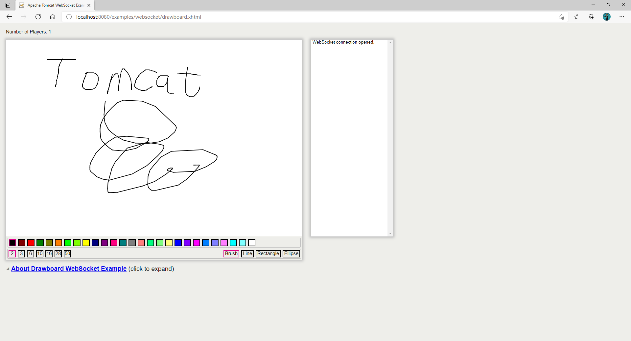The width and height of the screenshot is (631, 341).
Task: Select pure blue color swatch
Action: coord(178,243)
